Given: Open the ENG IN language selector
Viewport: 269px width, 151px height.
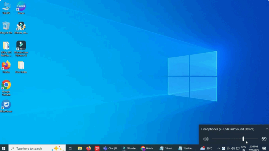Looking at the screenshot, I should (x=244, y=148).
